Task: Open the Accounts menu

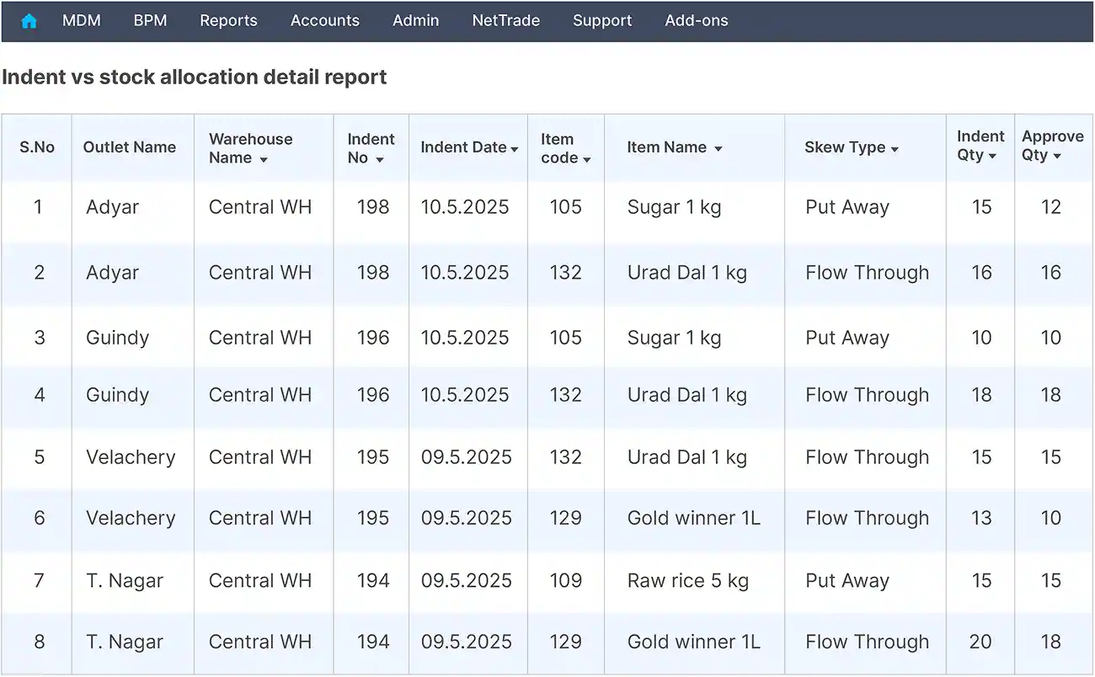Action: [324, 21]
